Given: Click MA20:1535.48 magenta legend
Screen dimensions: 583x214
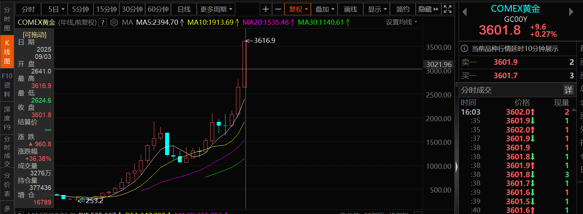Looking at the screenshot, I should coord(268,23).
